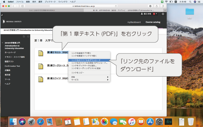Screen dimensions: 203x127
Task: Open the Photos app in Dock
Action: [x=104, y=122]
